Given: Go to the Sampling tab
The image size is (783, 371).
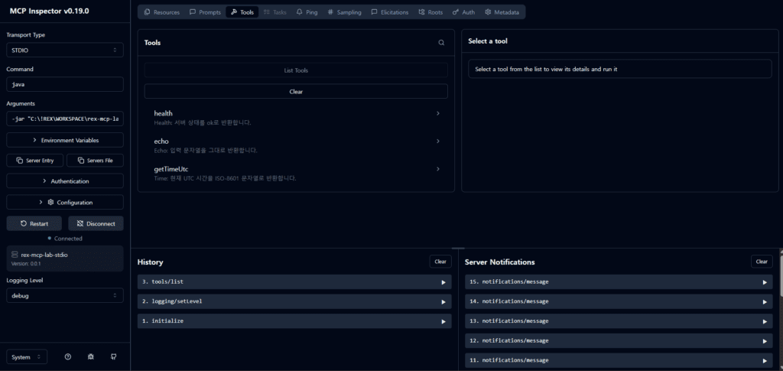Looking at the screenshot, I should [x=344, y=12].
